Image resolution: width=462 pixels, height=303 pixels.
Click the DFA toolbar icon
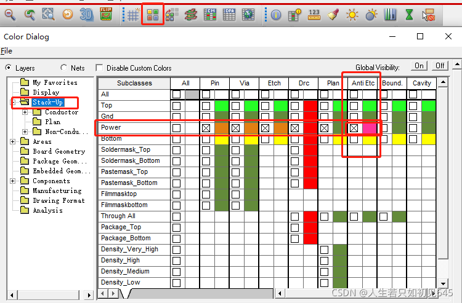pyautogui.click(x=229, y=14)
